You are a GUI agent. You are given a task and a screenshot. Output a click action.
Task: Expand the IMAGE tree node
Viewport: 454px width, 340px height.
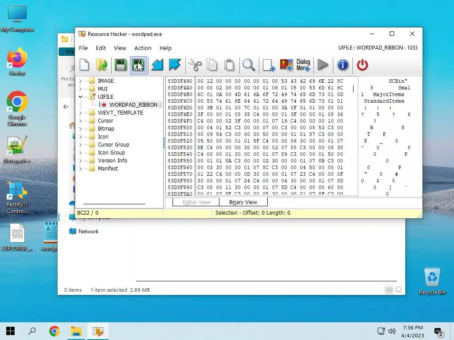(81, 81)
